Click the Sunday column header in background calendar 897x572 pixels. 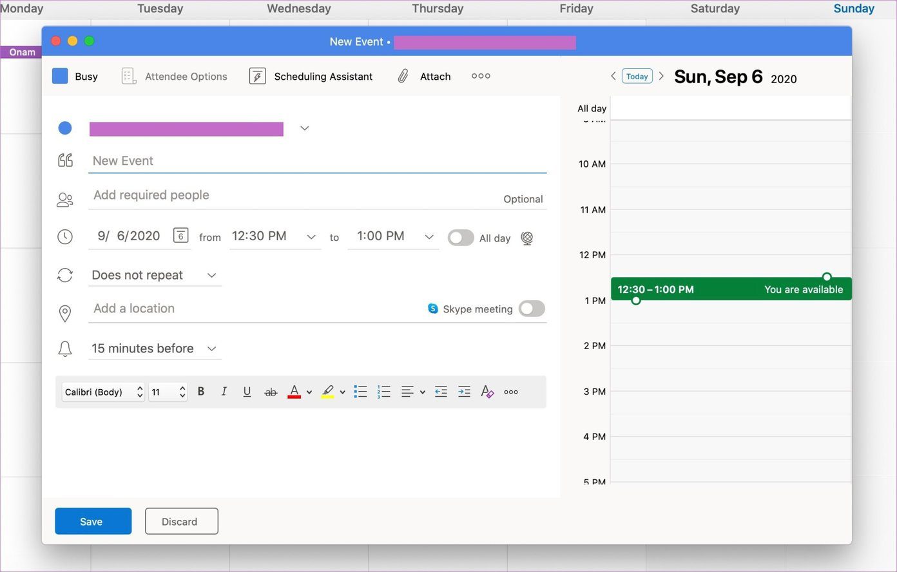[x=854, y=8]
